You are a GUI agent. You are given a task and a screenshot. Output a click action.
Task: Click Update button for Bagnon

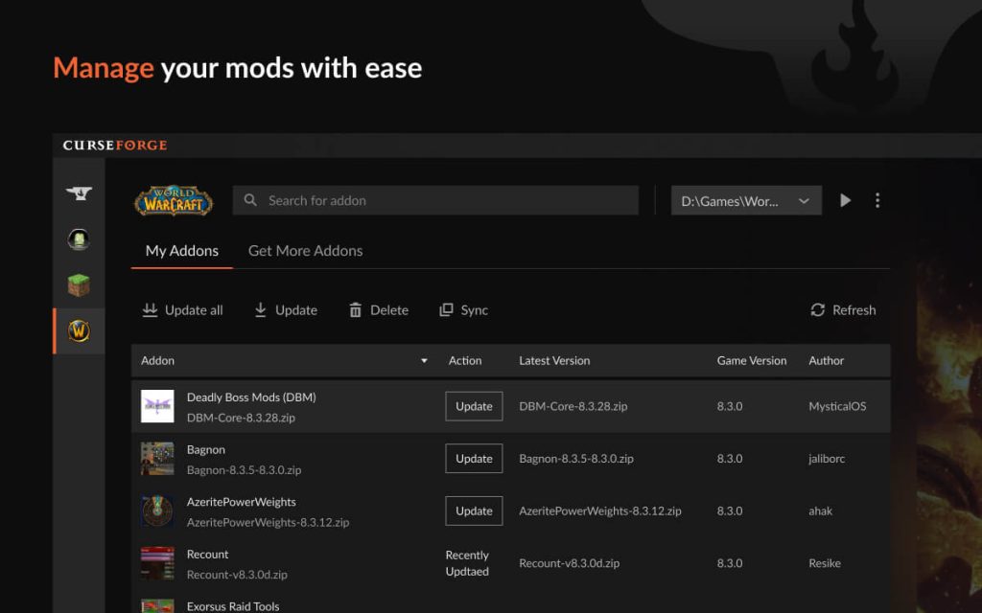coord(474,459)
